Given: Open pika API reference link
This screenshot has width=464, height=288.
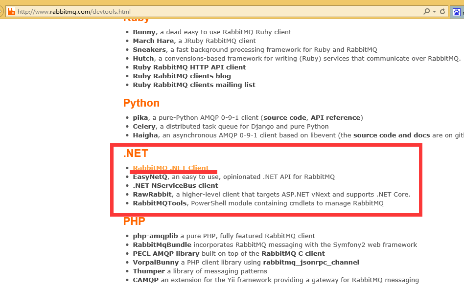Looking at the screenshot, I should (x=335, y=118).
